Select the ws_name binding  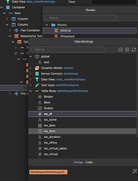tap(82, 120)
